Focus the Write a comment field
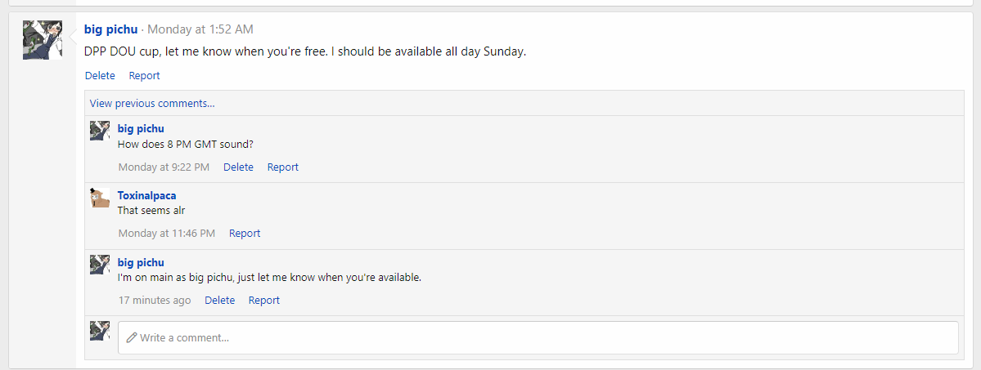The image size is (981, 370). [x=538, y=337]
